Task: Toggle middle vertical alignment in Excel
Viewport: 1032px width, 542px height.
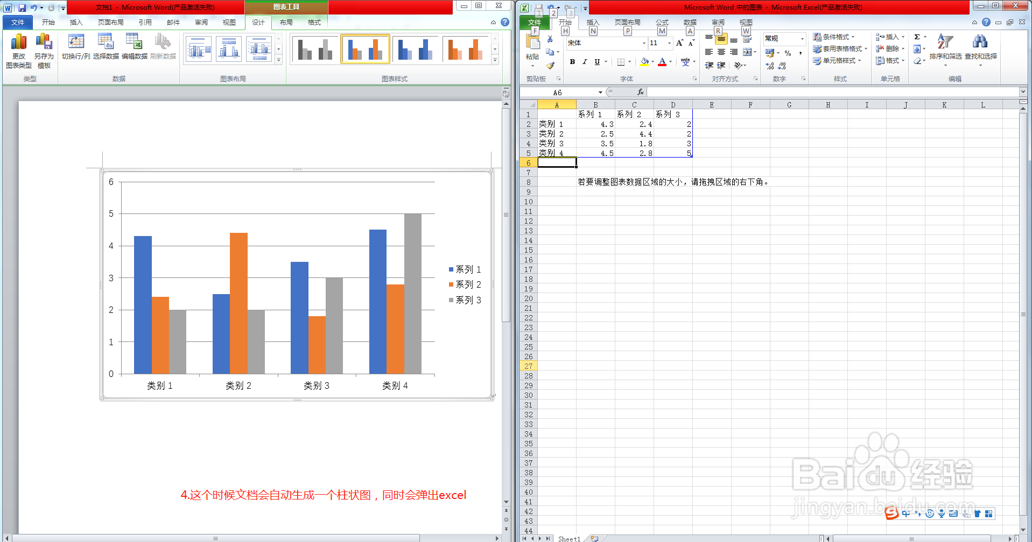Action: (721, 39)
